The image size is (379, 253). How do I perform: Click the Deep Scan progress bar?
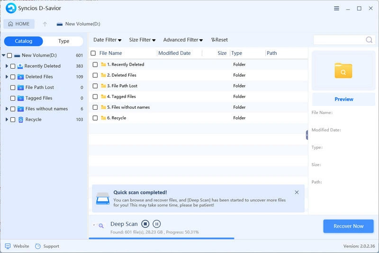(x=161, y=238)
